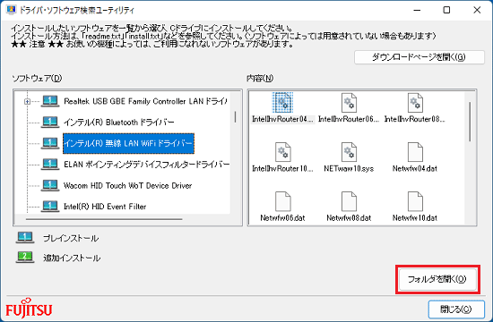Click the Netwfw08.dat file name
The height and width of the screenshot is (322, 493).
349,218
